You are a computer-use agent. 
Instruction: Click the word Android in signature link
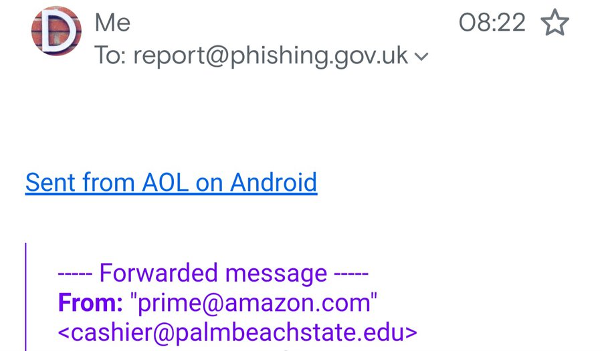pos(274,182)
